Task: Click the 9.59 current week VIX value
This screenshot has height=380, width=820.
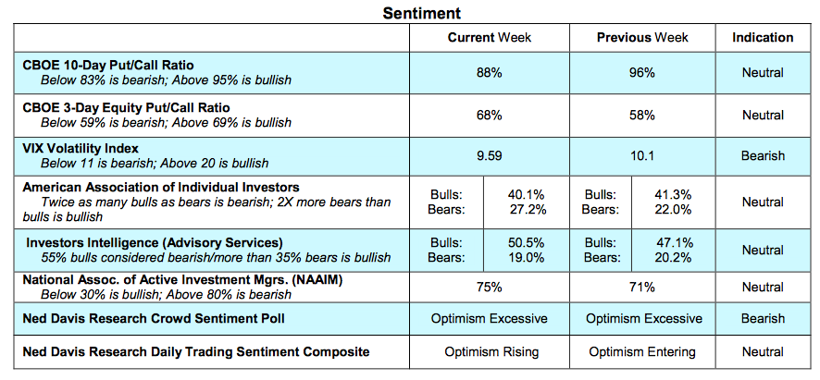Action: [x=489, y=156]
